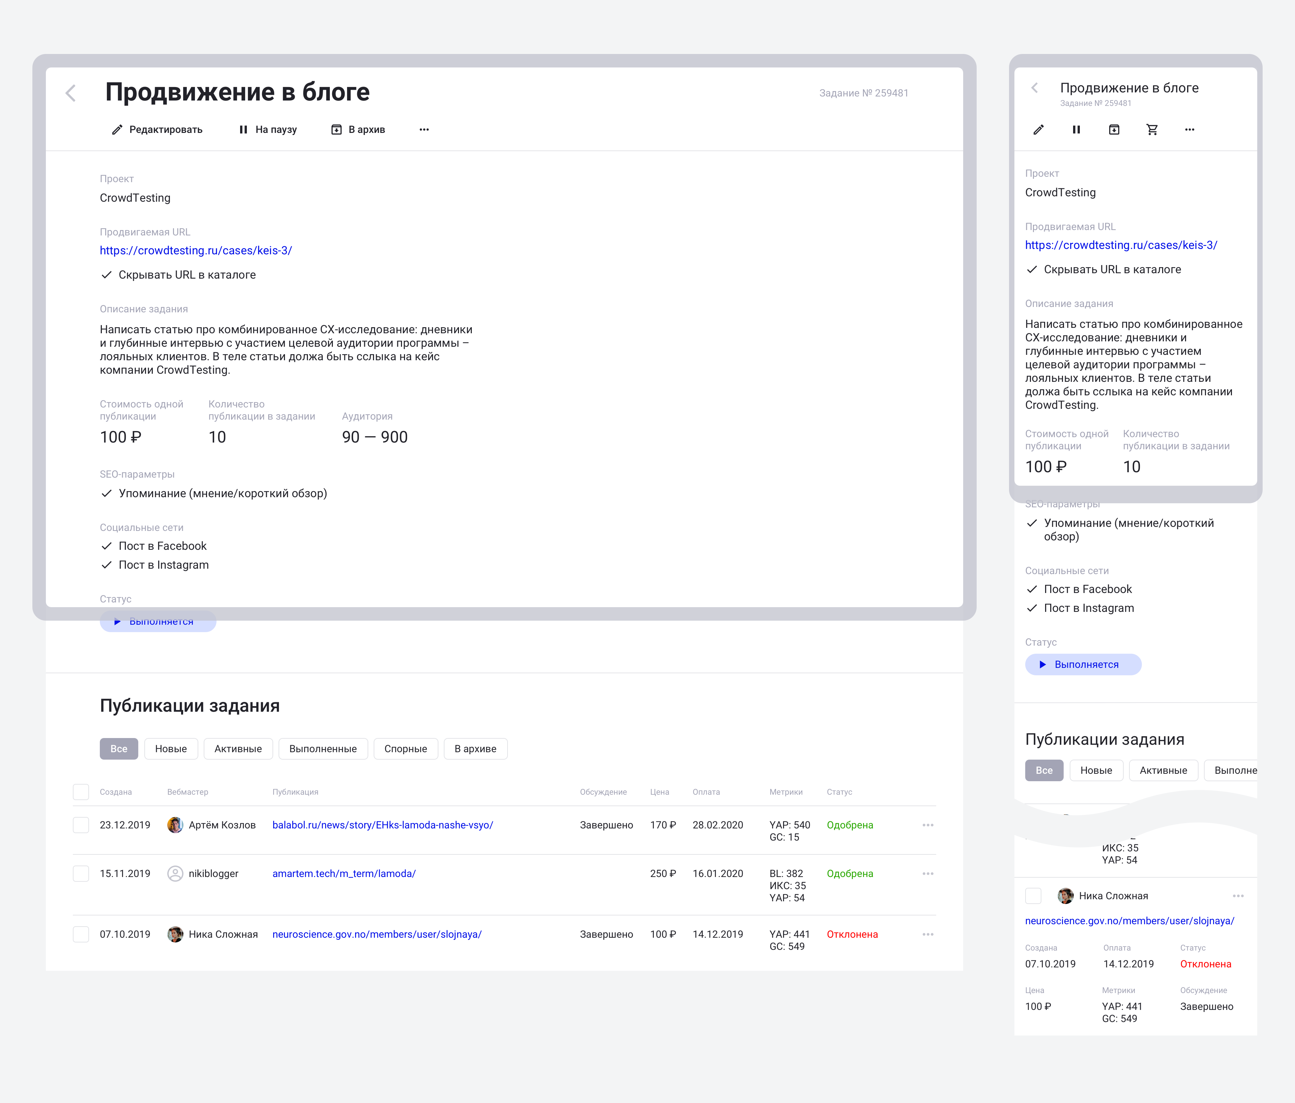Open row menu for nikiblogger publication
Screen dimensions: 1295x1103
pos(927,874)
